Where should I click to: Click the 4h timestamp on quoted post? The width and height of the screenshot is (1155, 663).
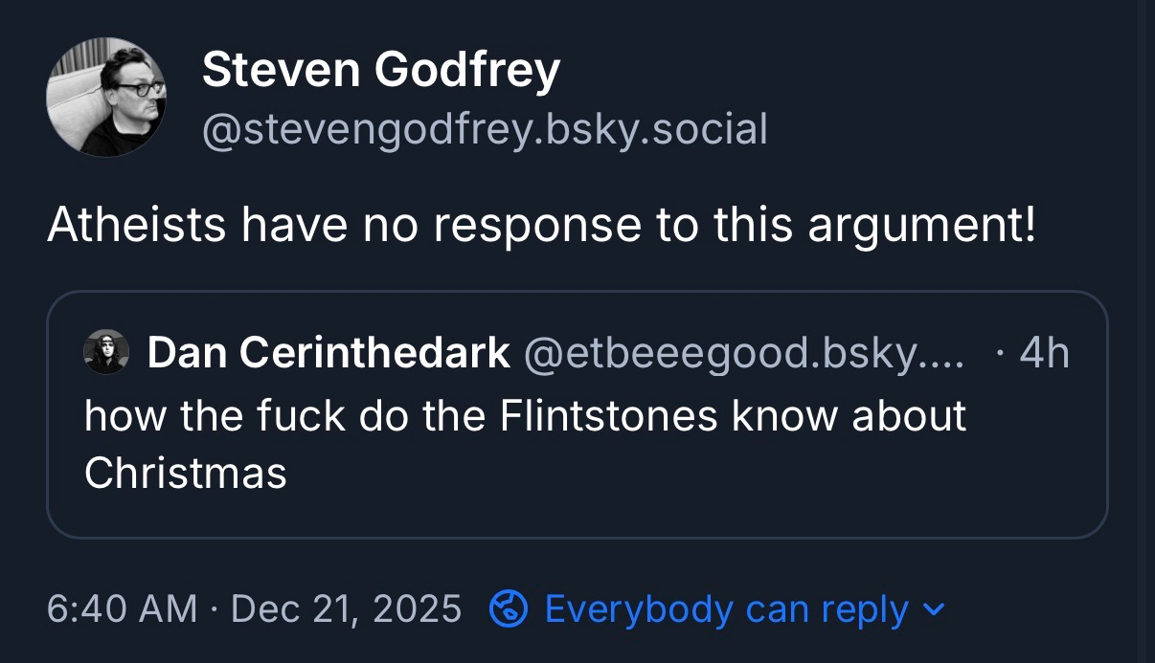coord(1043,354)
